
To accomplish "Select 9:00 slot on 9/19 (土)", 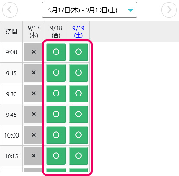I will click(x=78, y=52).
